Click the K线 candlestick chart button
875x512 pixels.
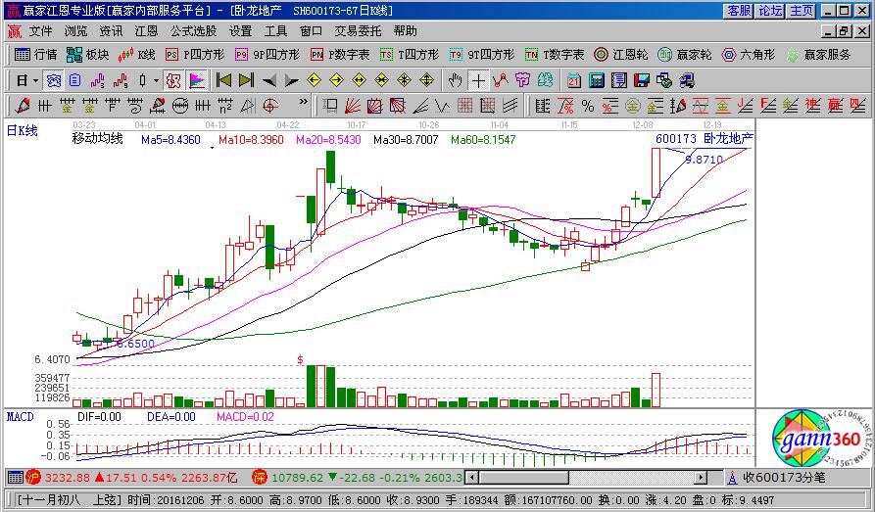[137, 55]
